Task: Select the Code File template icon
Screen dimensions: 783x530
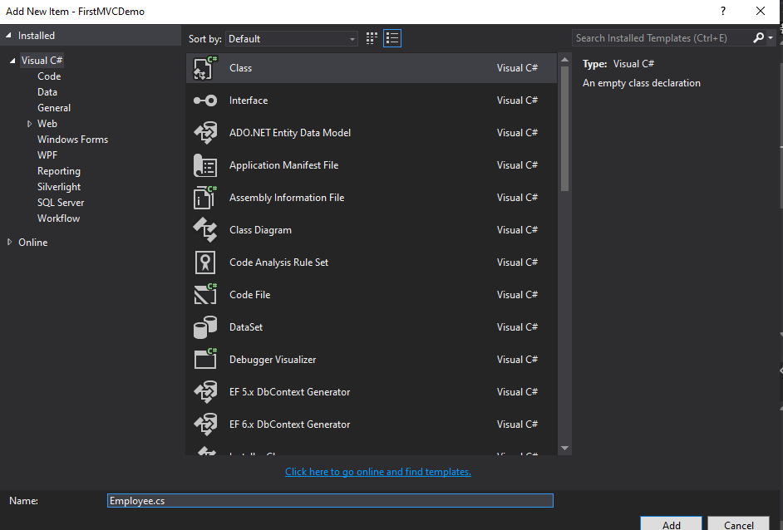Action: (205, 295)
